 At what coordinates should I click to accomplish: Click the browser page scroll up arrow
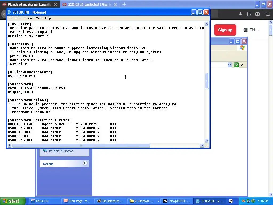coord(271,22)
